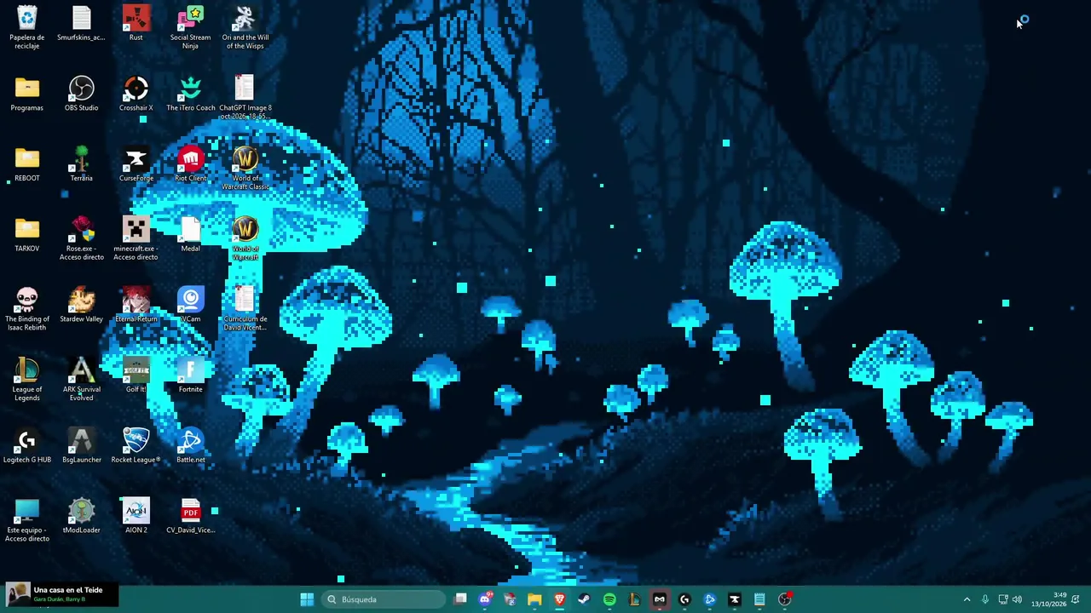Open Spotify from the taskbar
Image resolution: width=1091 pixels, height=613 pixels.
609,599
